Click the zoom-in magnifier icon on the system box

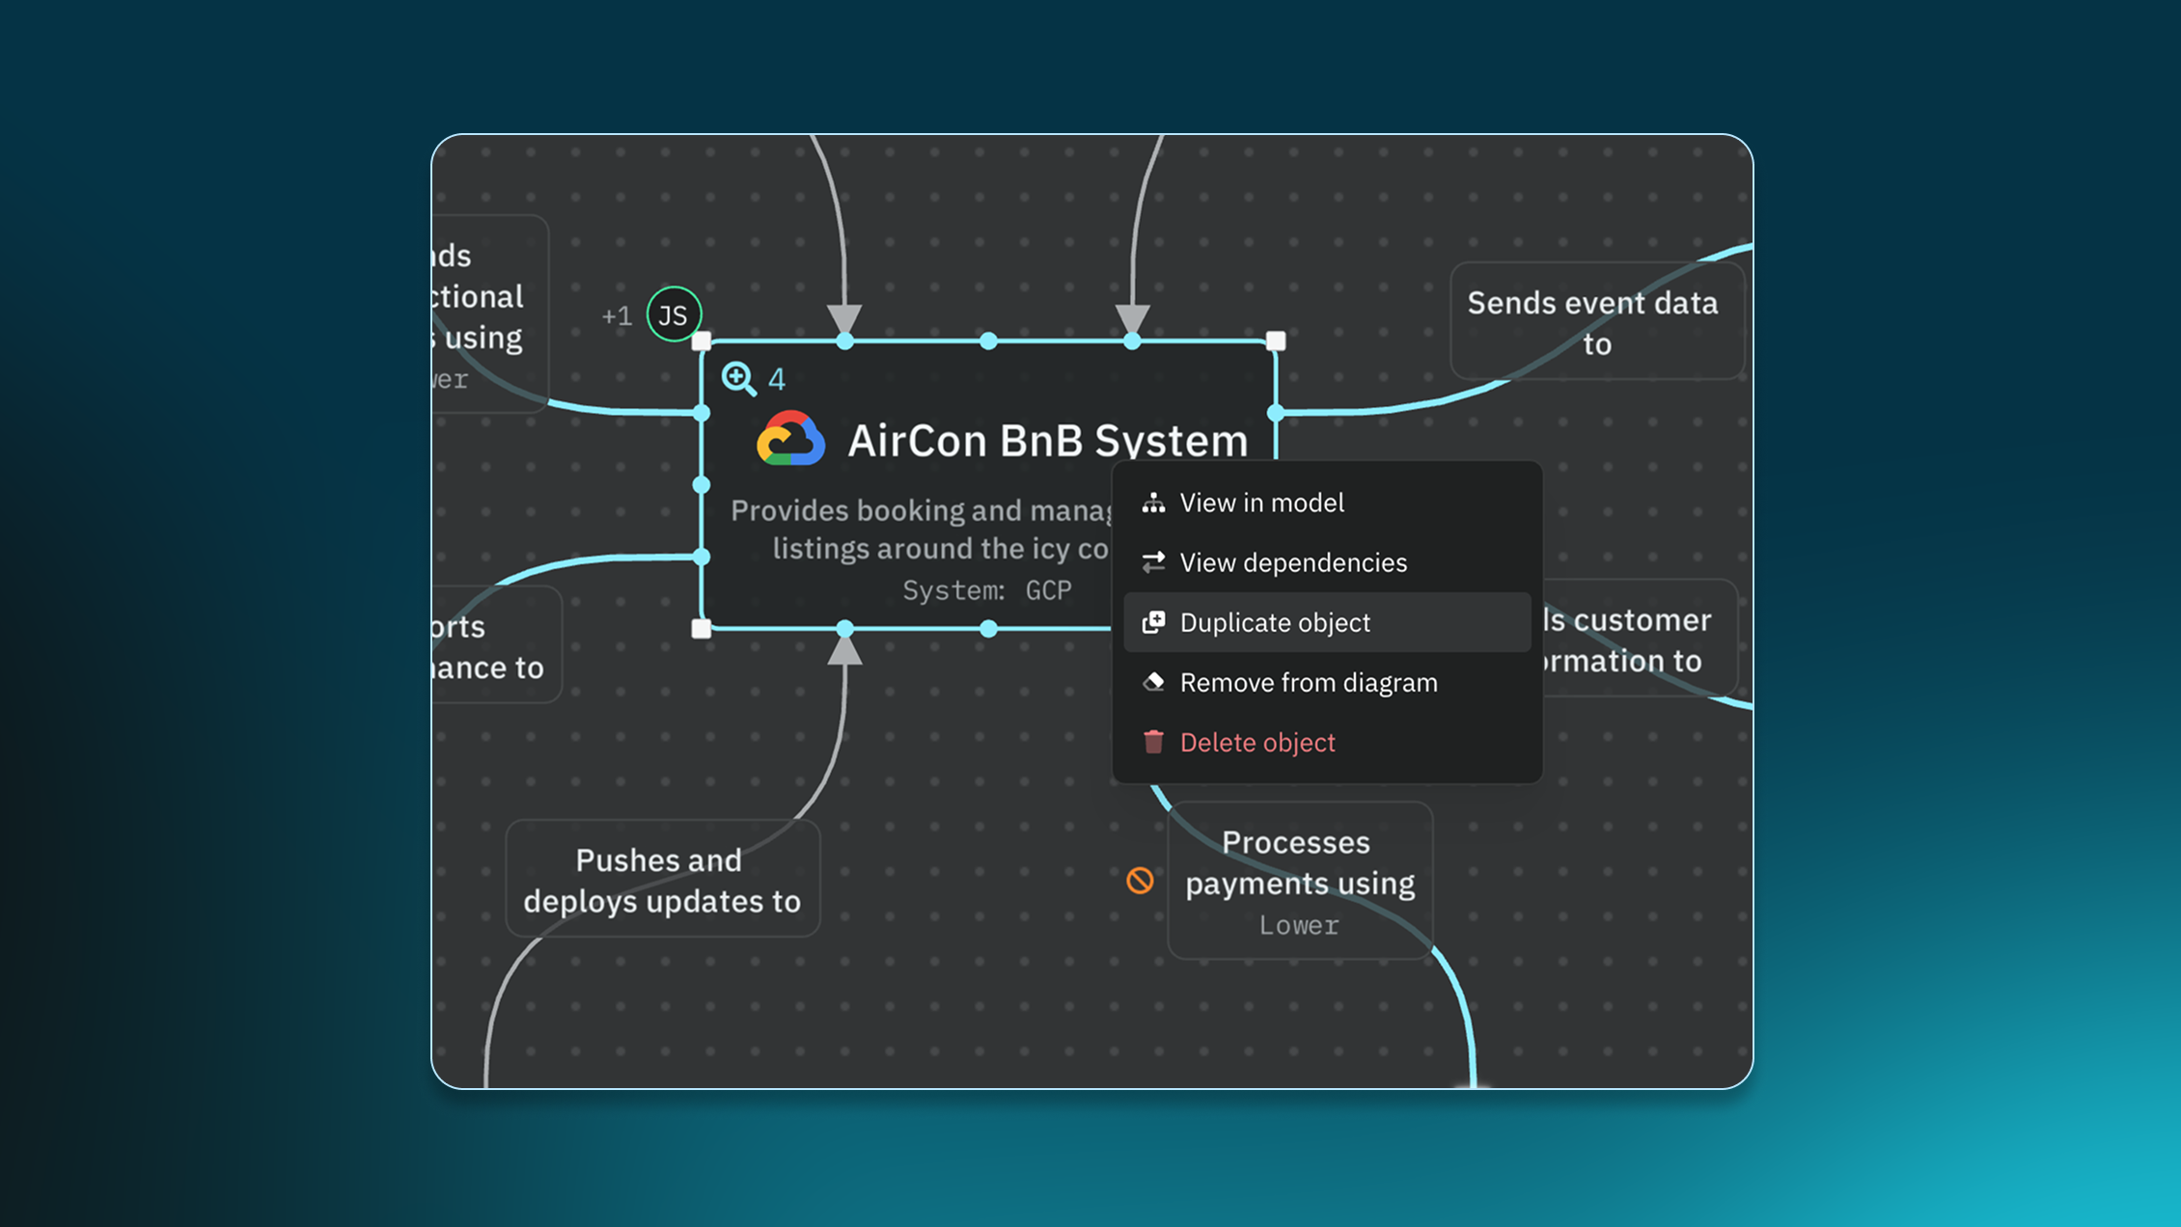point(738,378)
